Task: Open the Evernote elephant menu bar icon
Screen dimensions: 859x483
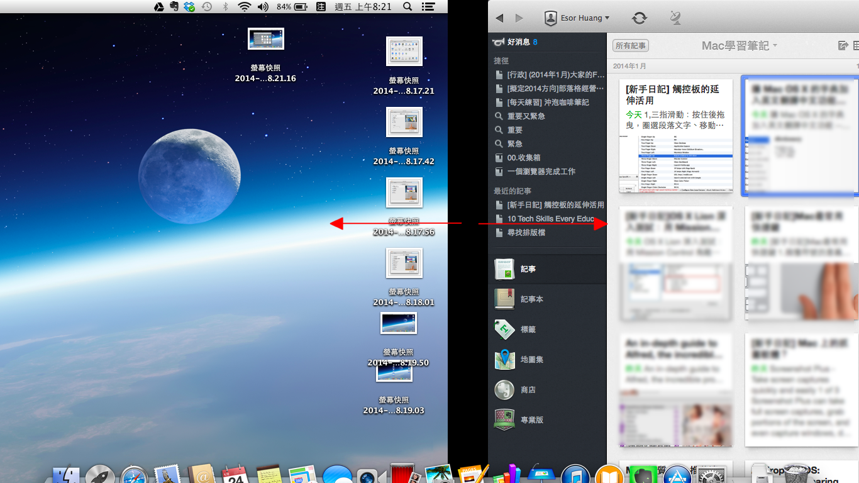Action: click(x=174, y=7)
